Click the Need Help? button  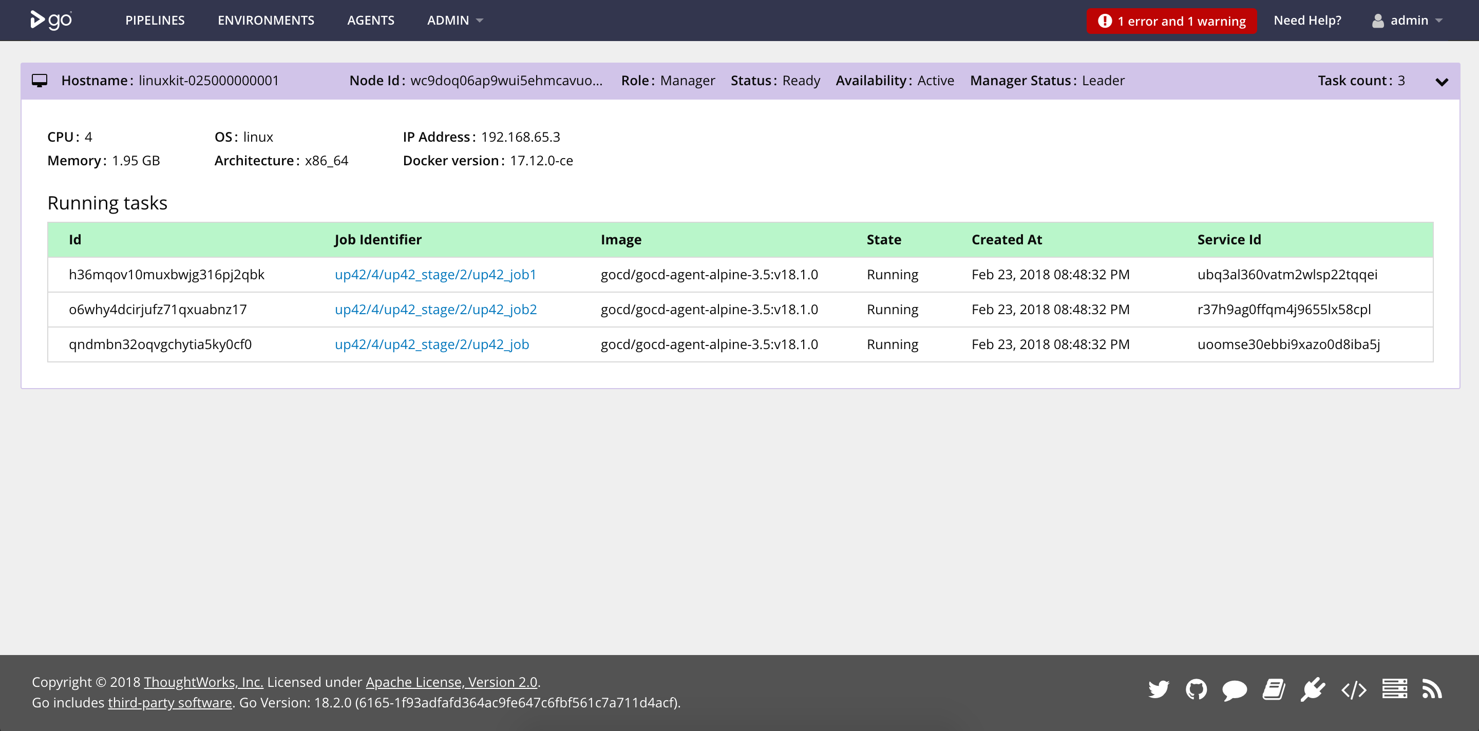pyautogui.click(x=1306, y=20)
